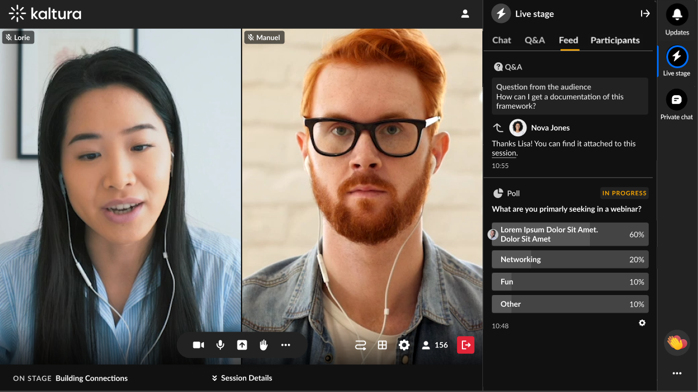Toggle the camera on or off
The image size is (698, 392).
(x=199, y=345)
